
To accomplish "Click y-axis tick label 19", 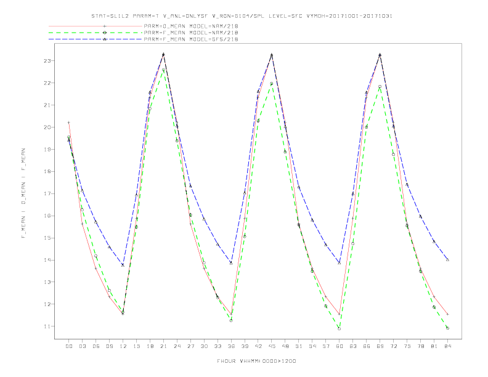I will pos(47,149).
